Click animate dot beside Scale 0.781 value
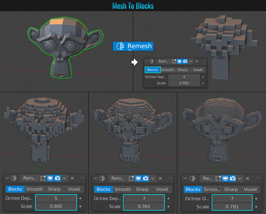Viewport: 266px width, 214px height. (256, 207)
